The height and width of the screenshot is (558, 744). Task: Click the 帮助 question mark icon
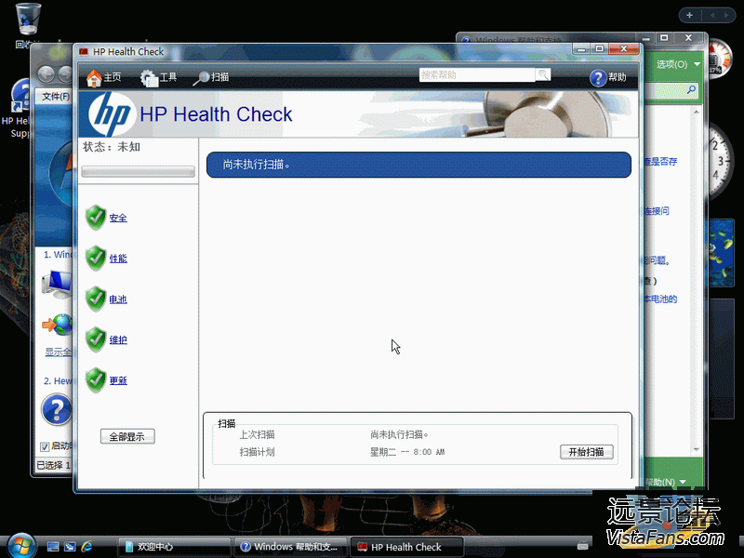coord(598,78)
